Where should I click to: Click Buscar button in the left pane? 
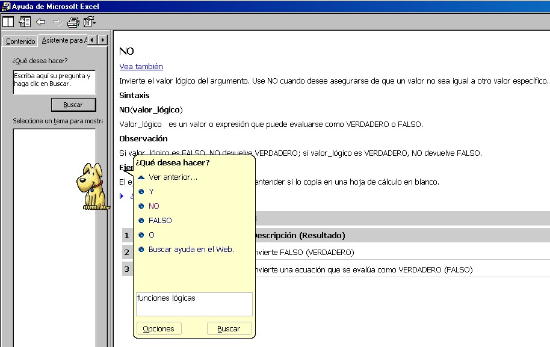click(73, 105)
